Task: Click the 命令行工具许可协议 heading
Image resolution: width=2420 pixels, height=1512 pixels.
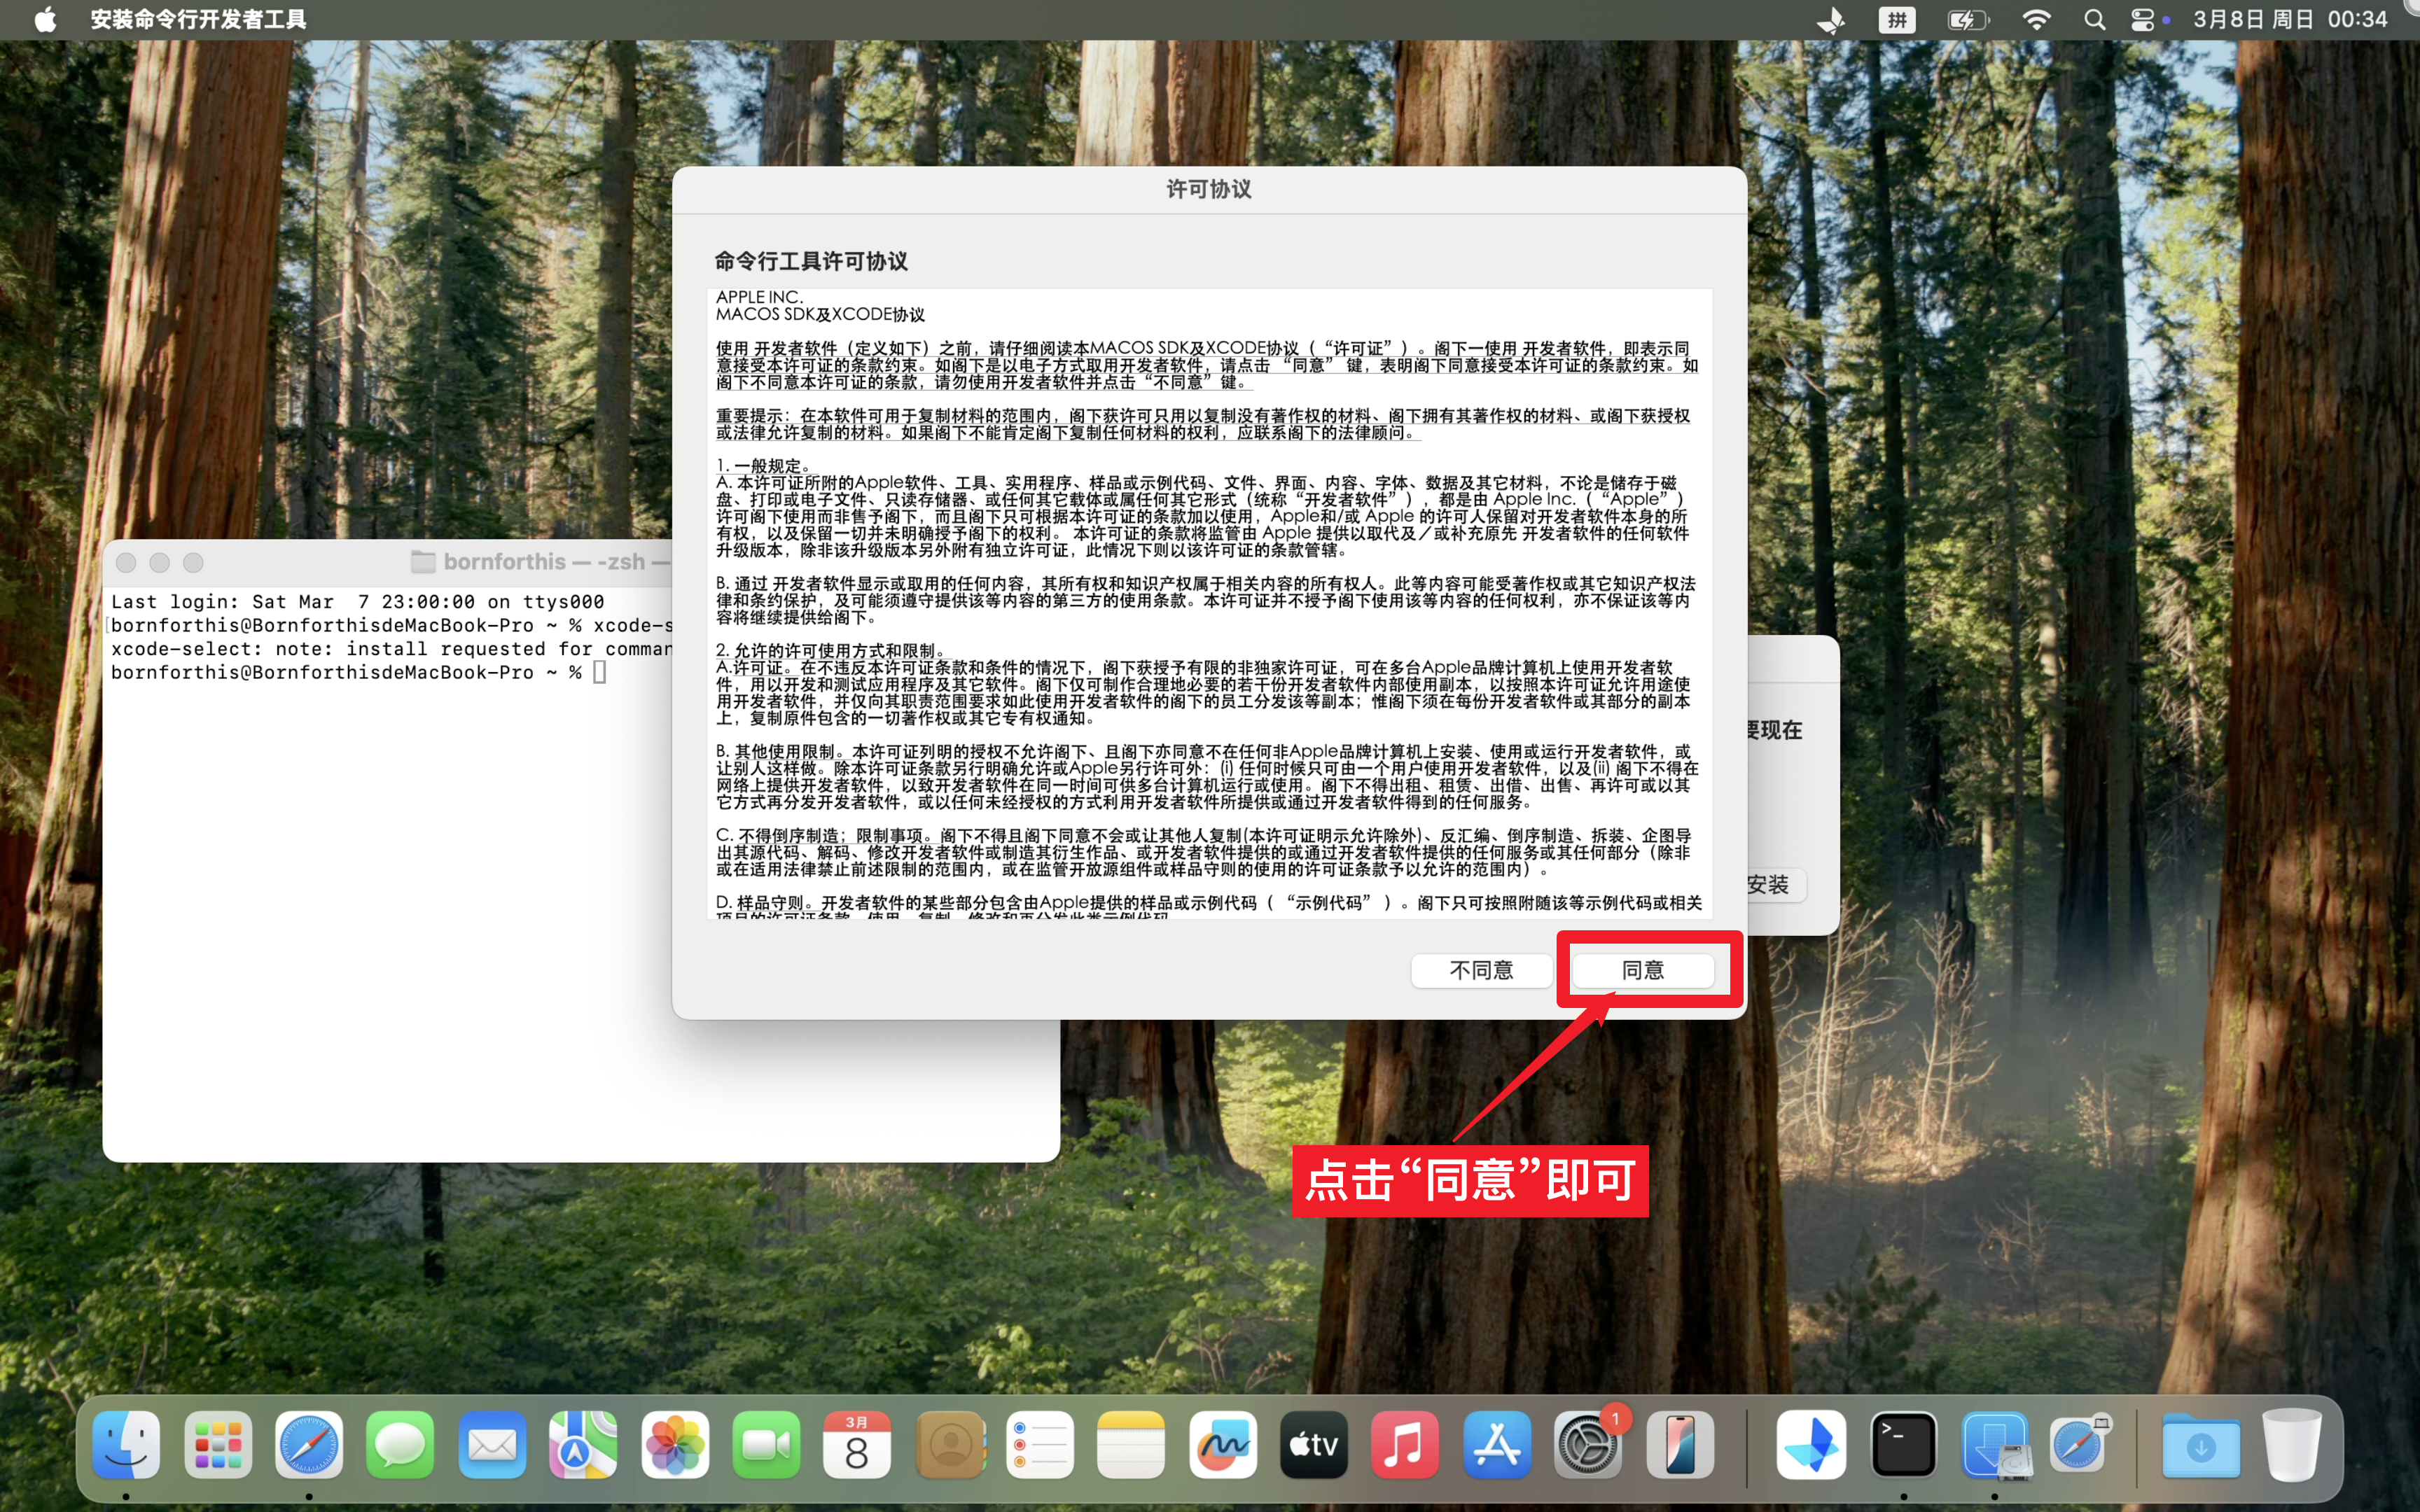Action: click(811, 261)
